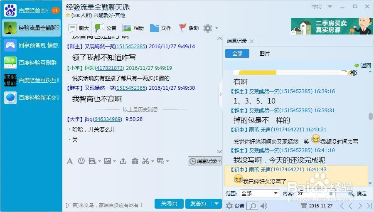Click record message 掉的包是不一样的

tap(262, 120)
